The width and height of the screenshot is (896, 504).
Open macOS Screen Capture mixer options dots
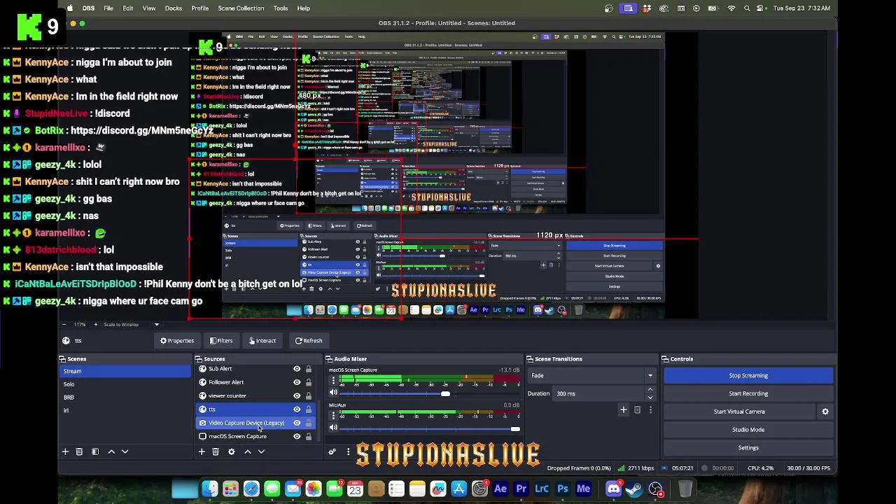pyautogui.click(x=333, y=381)
